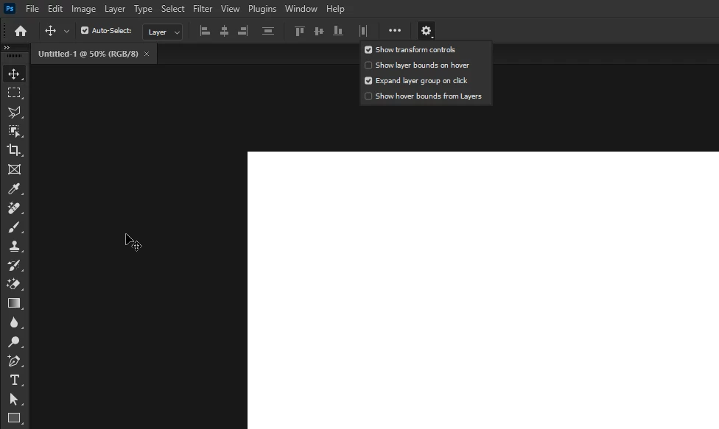Image resolution: width=719 pixels, height=429 pixels.
Task: Uncheck Show transform controls
Action: pos(368,49)
